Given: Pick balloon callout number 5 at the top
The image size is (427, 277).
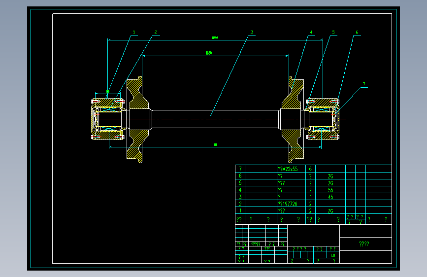Looking at the screenshot, I should click(x=333, y=33).
